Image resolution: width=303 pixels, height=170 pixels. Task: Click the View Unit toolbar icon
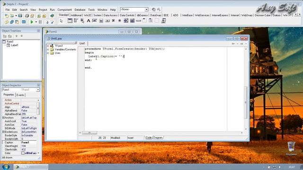[x=7, y=22]
